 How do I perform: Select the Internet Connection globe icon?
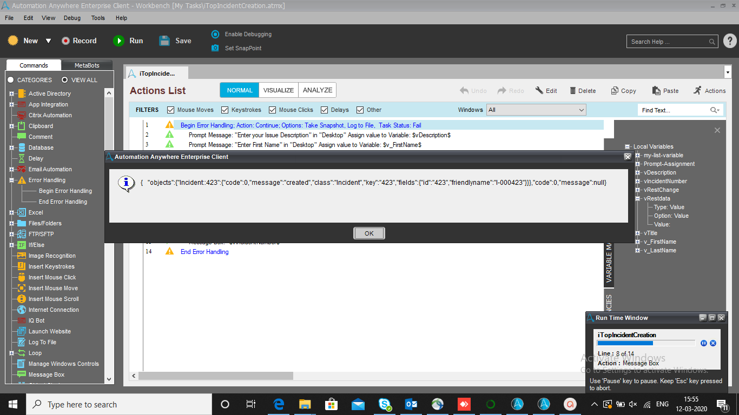point(22,310)
